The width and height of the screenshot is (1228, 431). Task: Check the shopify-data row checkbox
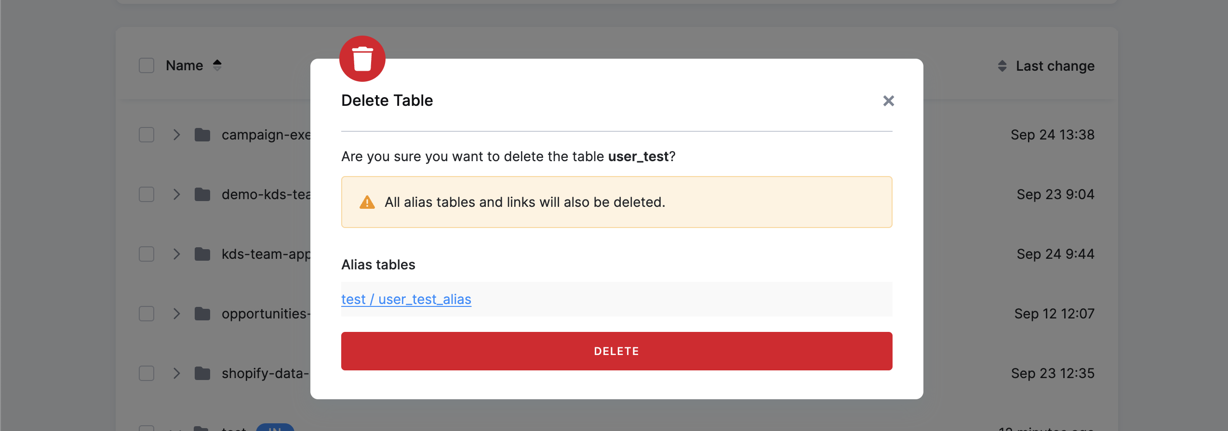click(147, 373)
